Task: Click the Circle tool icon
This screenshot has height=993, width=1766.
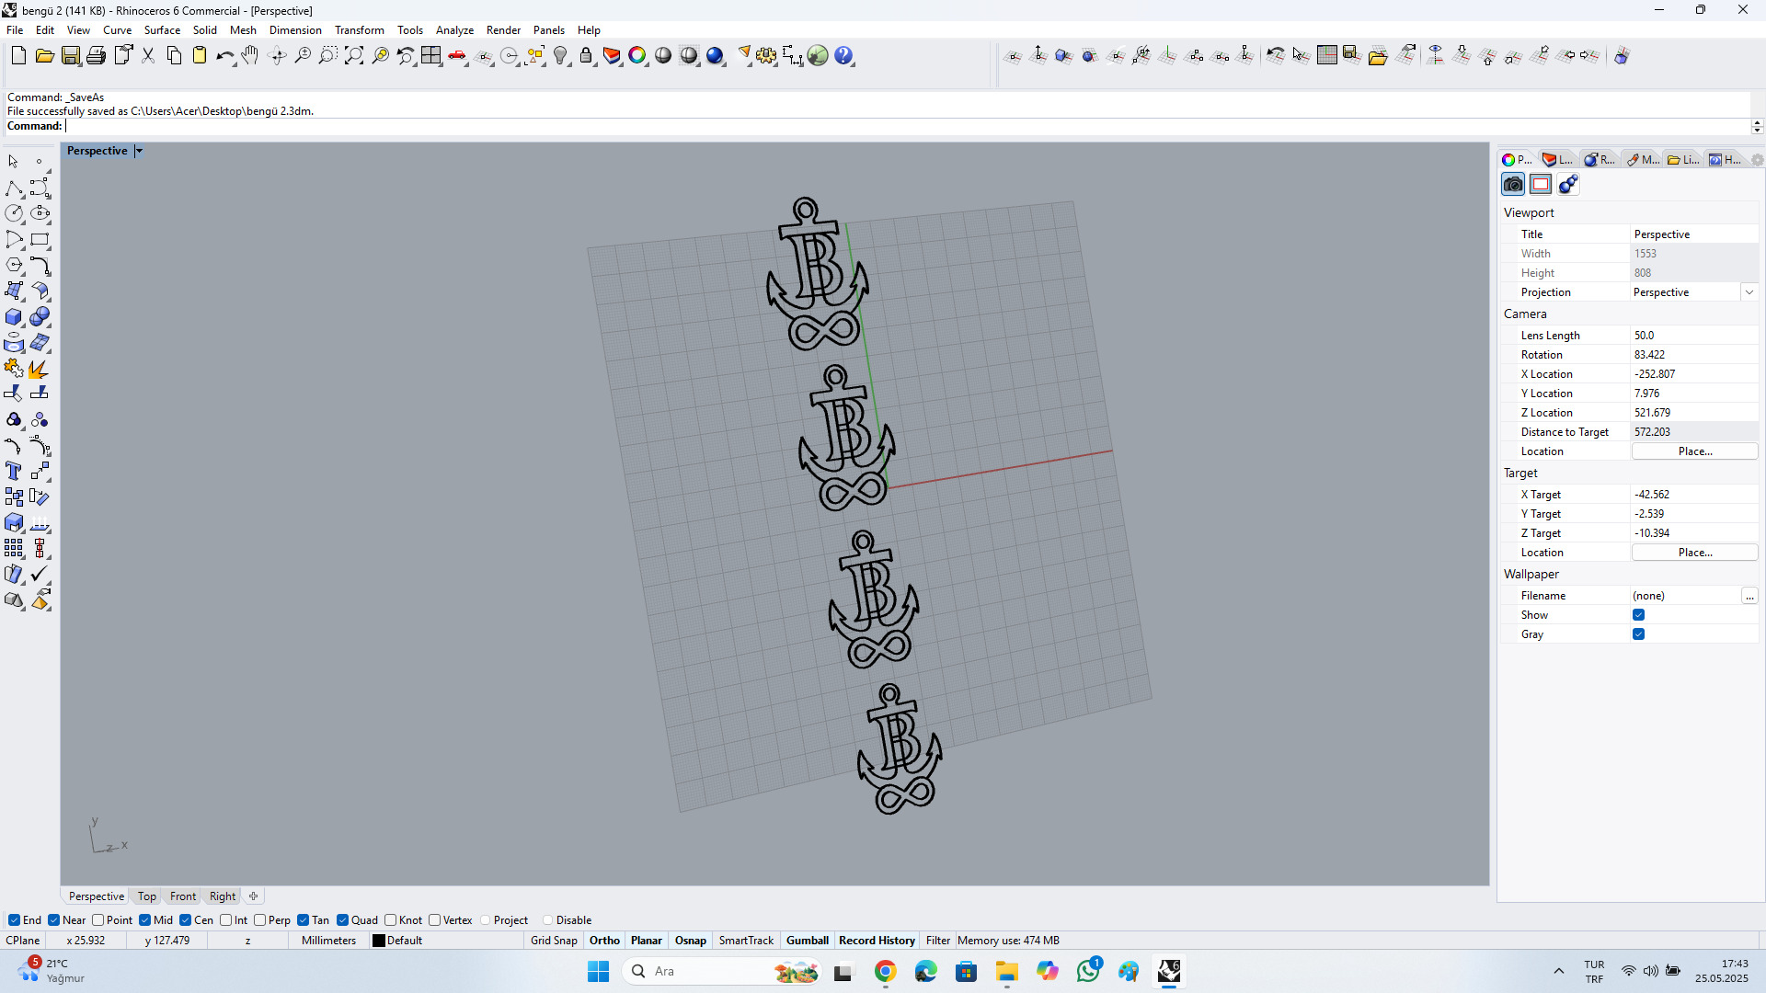Action: click(x=14, y=213)
